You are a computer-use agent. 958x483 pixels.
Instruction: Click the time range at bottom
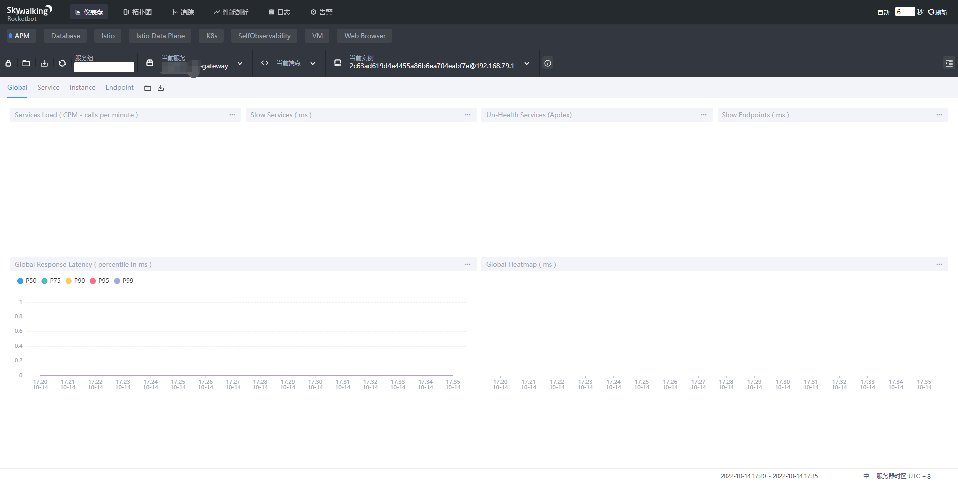click(769, 476)
